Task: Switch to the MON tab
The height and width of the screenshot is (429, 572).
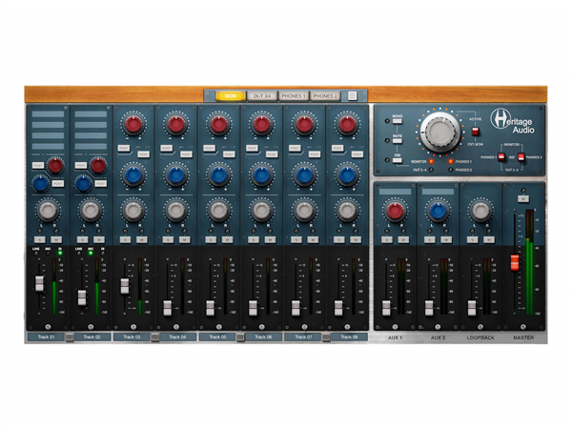Action: coord(230,95)
